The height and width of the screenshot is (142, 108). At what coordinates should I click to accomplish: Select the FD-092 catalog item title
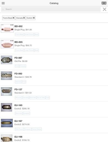pyautogui.click(x=18, y=74)
